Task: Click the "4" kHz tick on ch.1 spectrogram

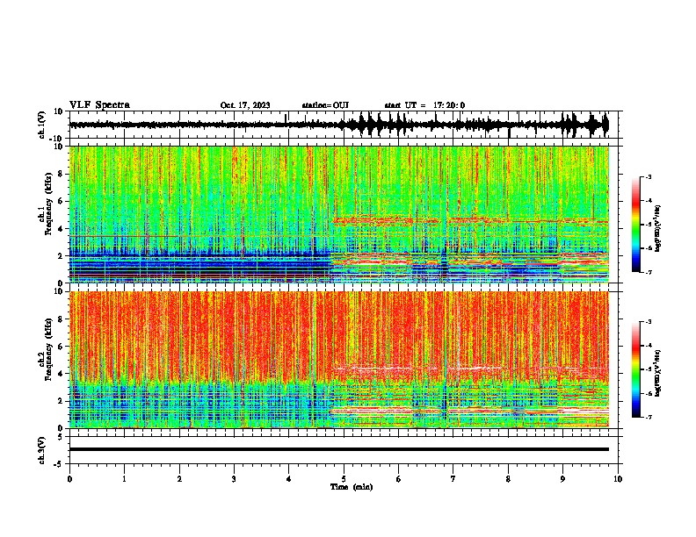Action: click(x=62, y=229)
